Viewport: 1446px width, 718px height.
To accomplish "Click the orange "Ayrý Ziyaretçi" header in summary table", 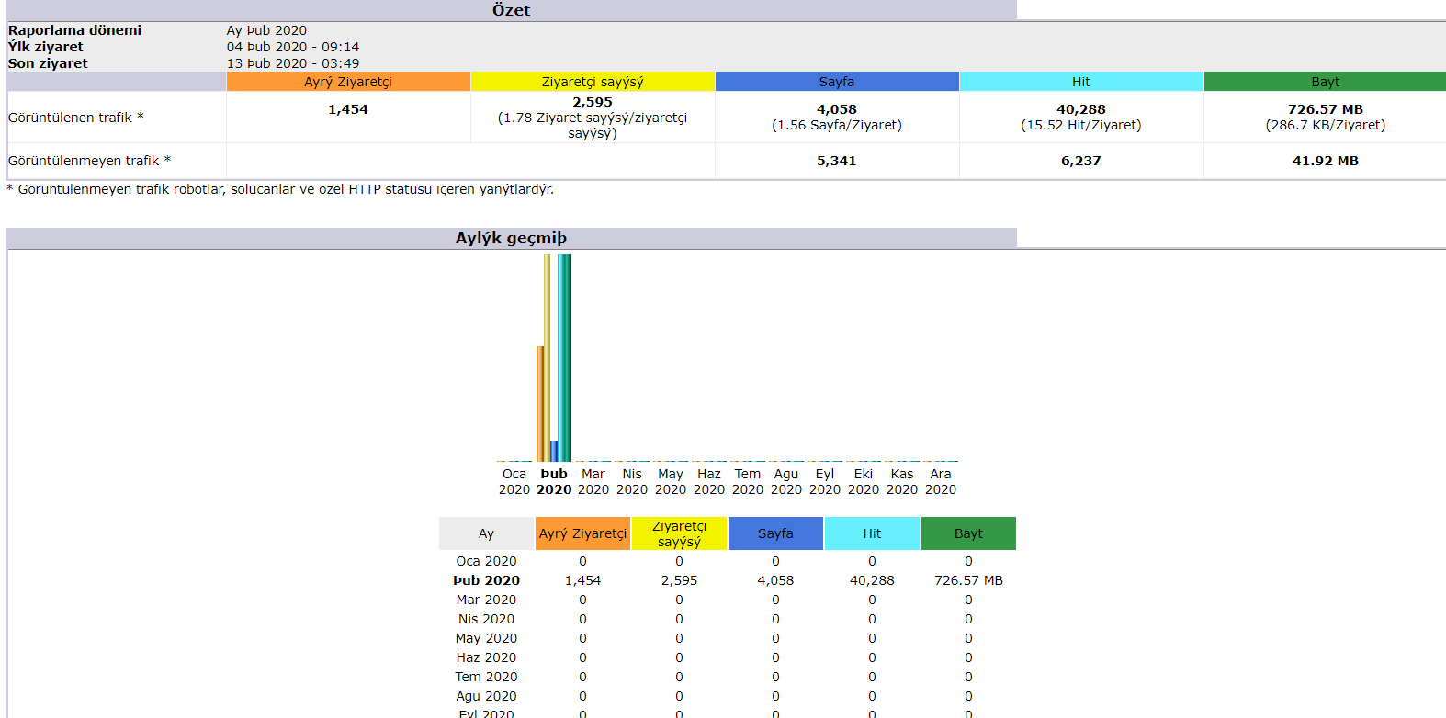I will click(x=348, y=82).
